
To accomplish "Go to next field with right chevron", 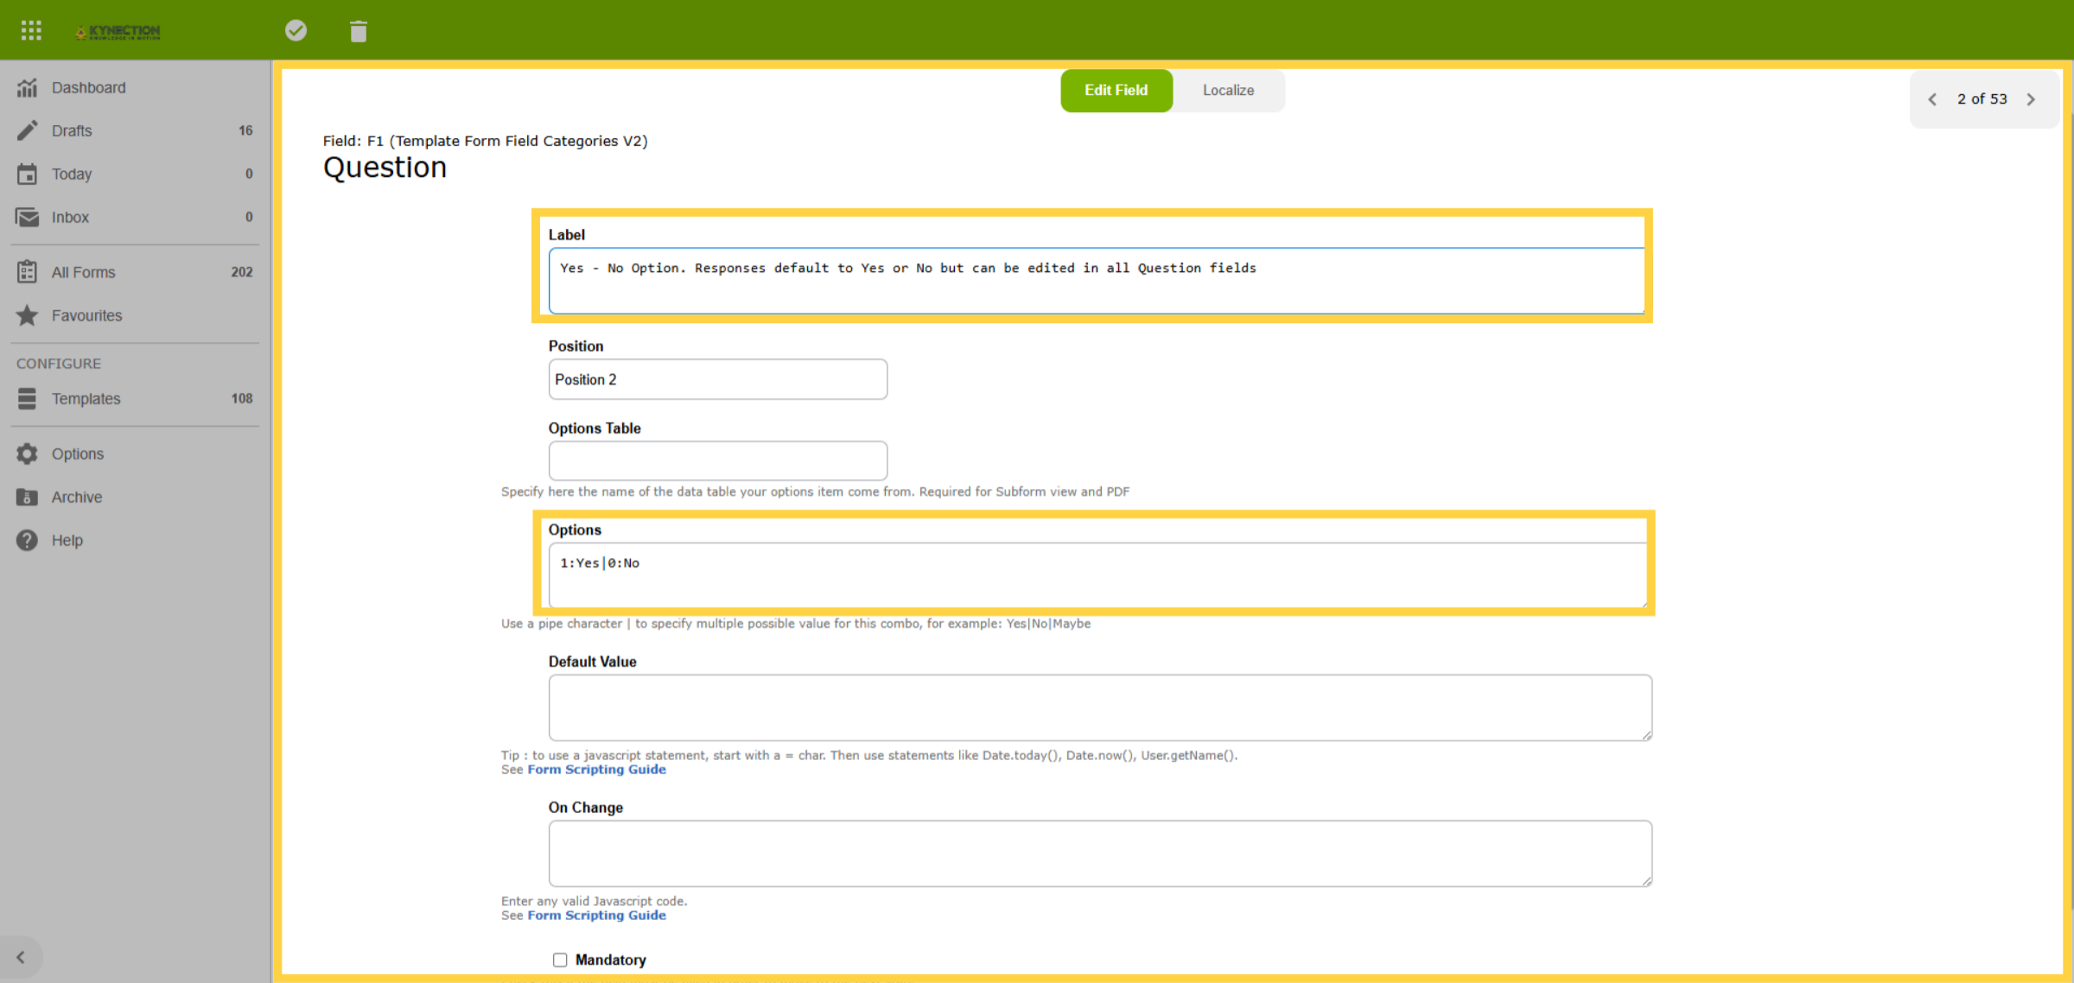I will (2031, 99).
